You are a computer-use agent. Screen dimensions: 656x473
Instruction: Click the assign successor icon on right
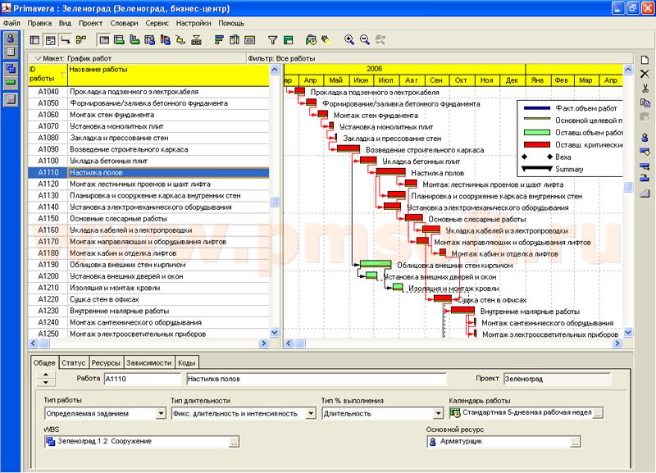(645, 179)
